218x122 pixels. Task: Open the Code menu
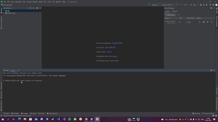(24, 2)
